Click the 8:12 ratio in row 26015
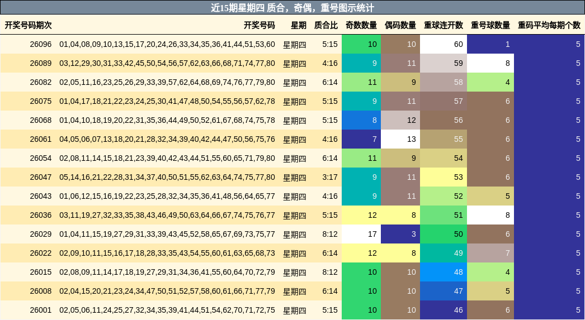585x320 pixels. pos(330,273)
